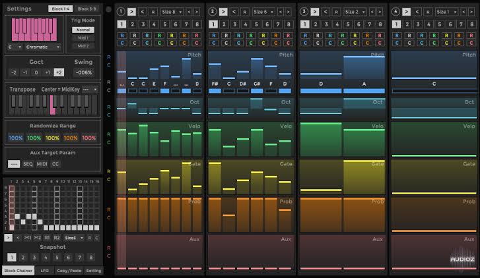
Task: Click the pink R randomize button in block 4
Action: [x=471, y=36]
